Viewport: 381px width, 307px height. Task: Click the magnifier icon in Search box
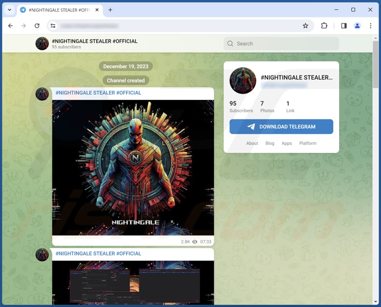[230, 43]
